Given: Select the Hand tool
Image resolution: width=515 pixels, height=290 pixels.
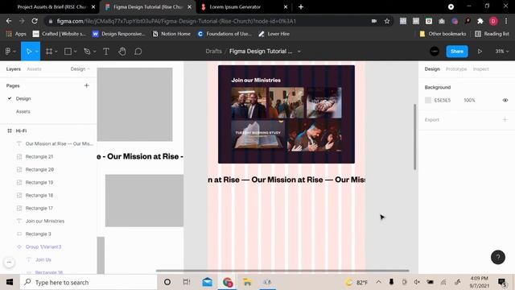Looking at the screenshot, I should point(122,52).
